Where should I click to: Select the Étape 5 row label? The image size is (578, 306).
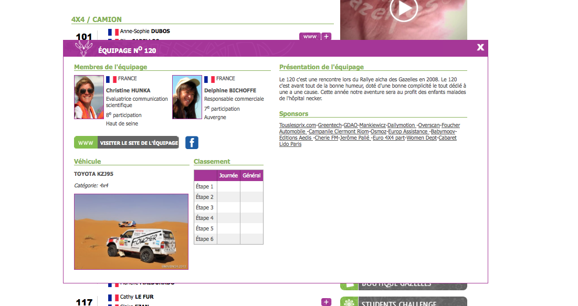[205, 228]
